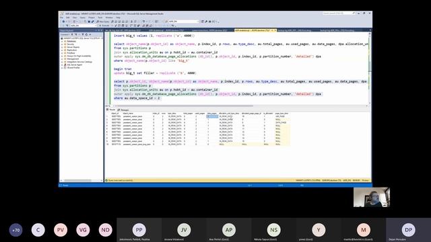Open the Help menu
The image size is (431, 242).
[x=118, y=17]
